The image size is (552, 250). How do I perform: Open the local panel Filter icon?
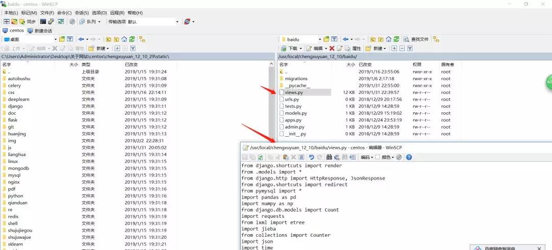(x=70, y=39)
